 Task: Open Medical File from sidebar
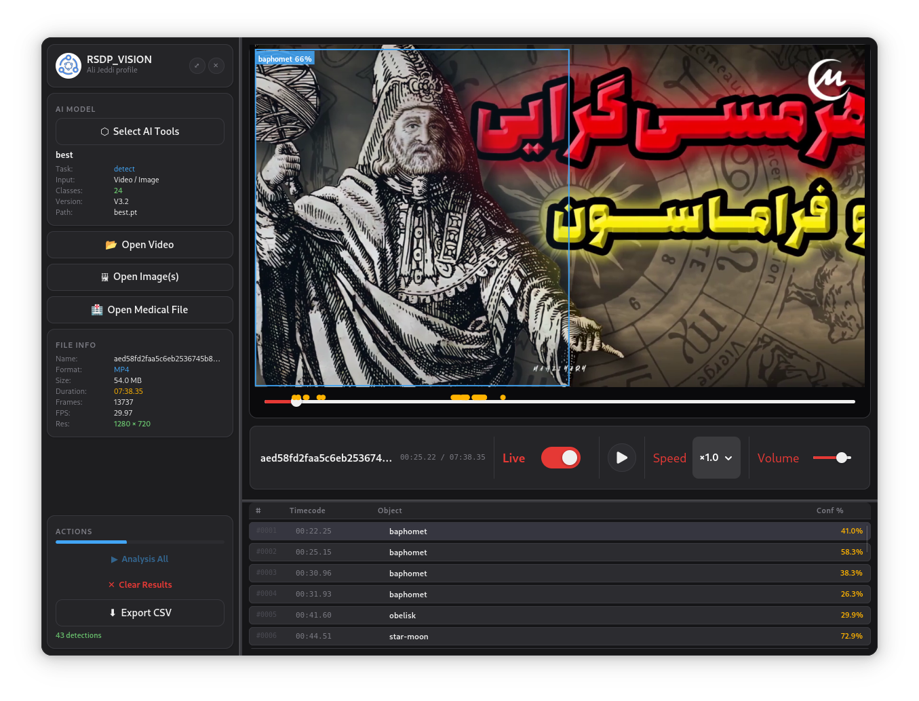click(140, 310)
